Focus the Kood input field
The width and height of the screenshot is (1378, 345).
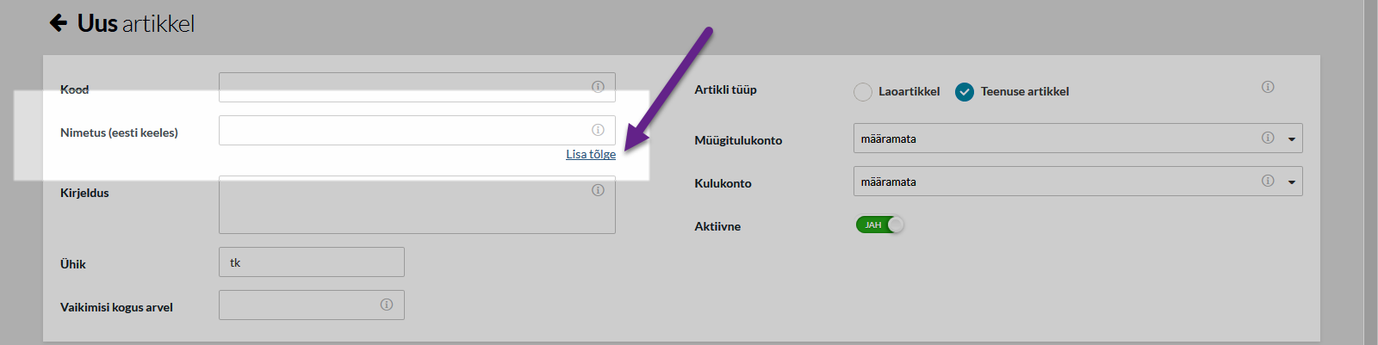tap(417, 88)
